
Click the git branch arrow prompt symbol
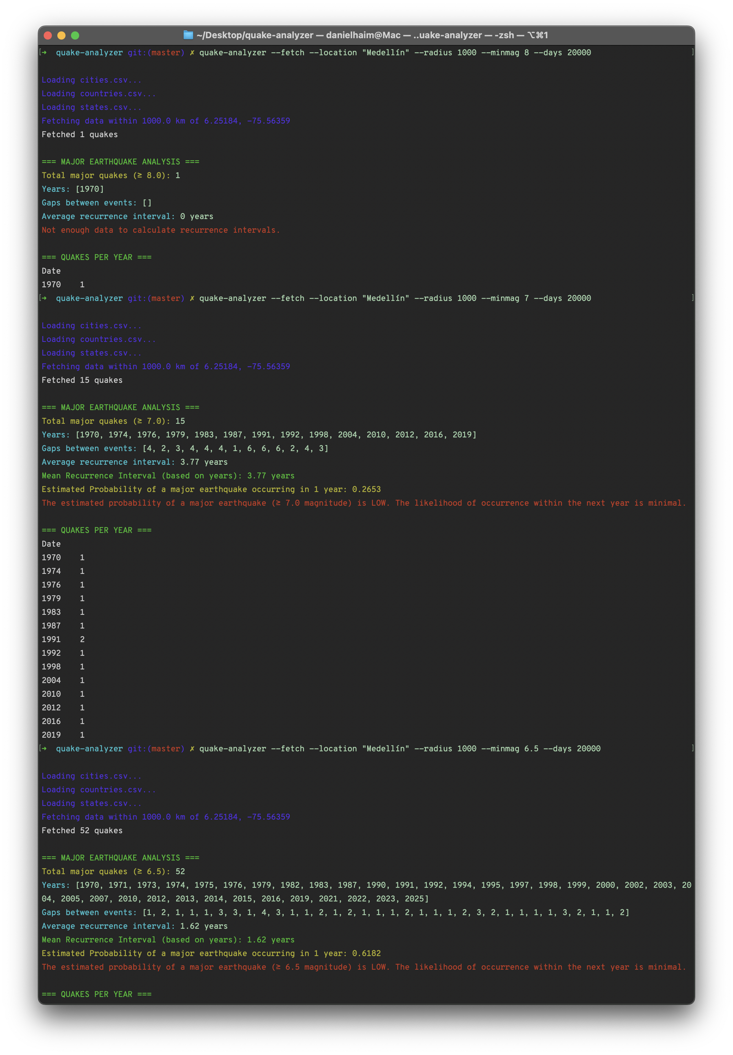click(45, 52)
